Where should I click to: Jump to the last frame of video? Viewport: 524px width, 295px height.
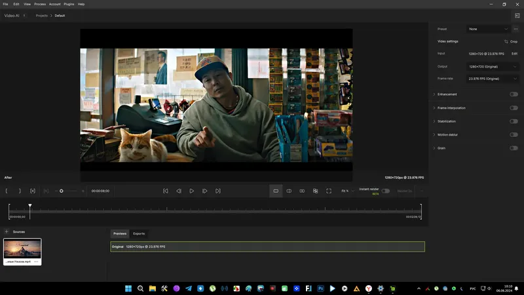tap(218, 191)
